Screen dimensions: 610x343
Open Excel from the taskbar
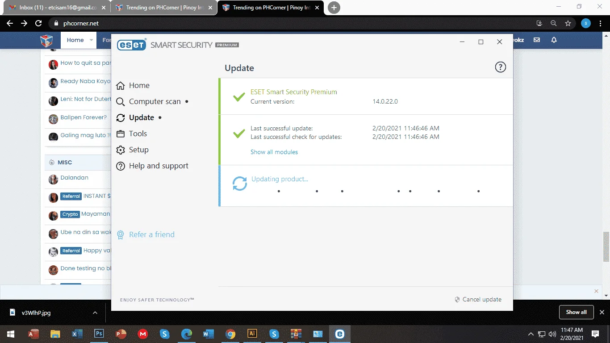(x=77, y=334)
